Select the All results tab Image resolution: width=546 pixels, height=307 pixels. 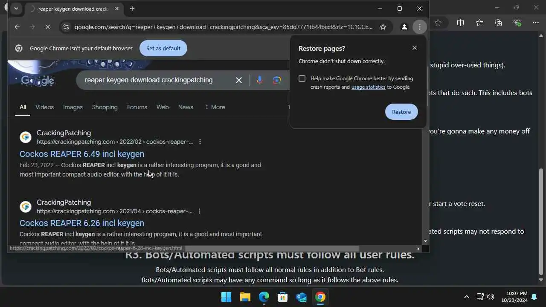tap(23, 107)
